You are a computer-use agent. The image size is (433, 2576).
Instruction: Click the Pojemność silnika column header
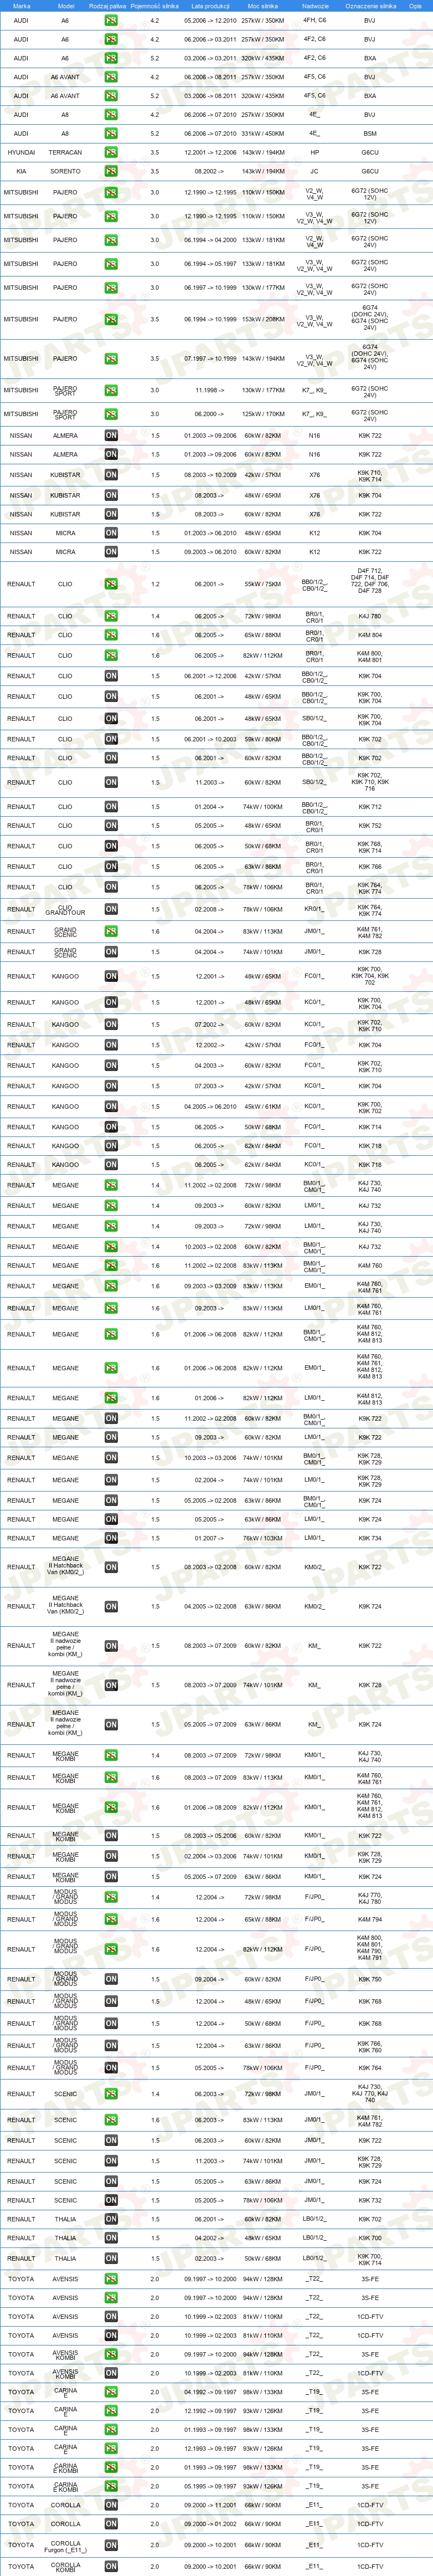coord(154,6)
